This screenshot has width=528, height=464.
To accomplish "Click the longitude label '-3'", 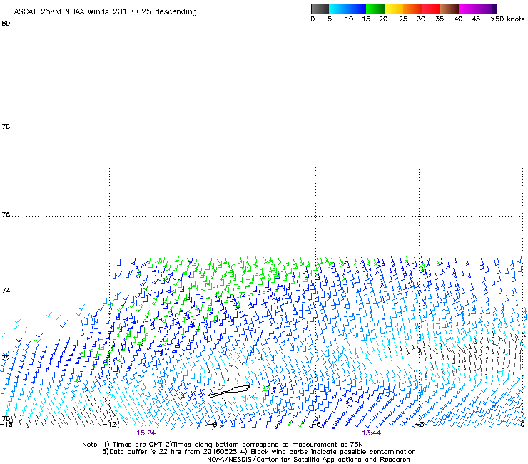I will pyautogui.click(x=420, y=424).
